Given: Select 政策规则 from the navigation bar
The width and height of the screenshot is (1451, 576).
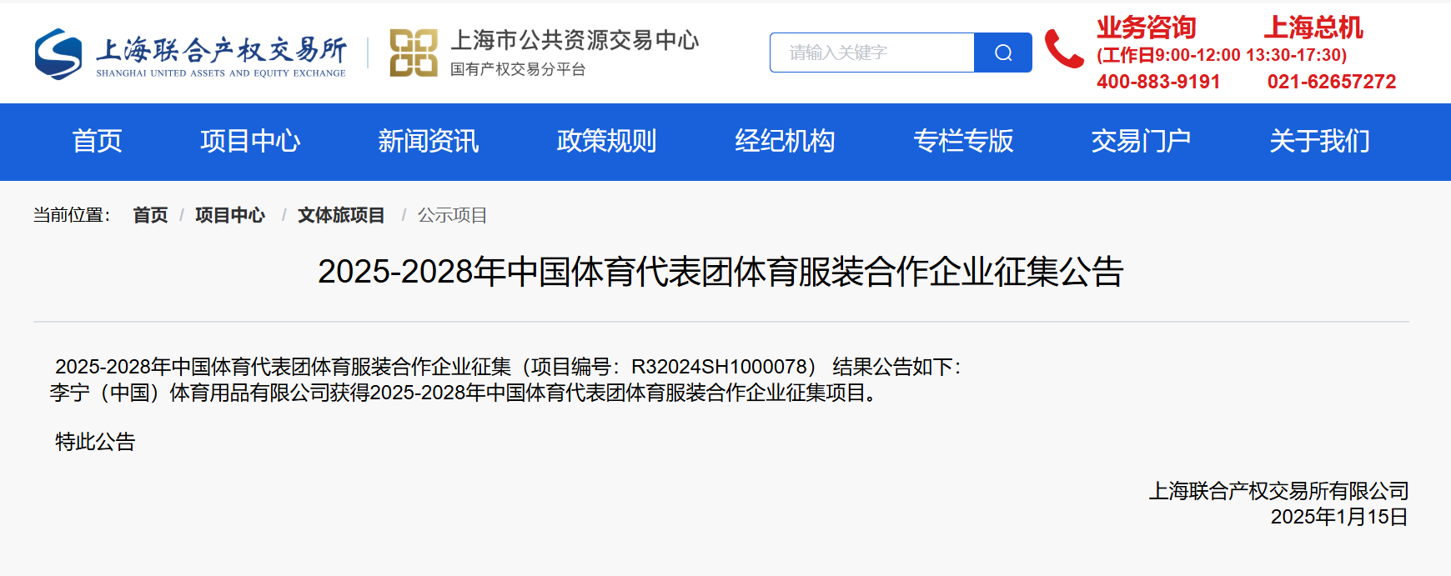Looking at the screenshot, I should [x=606, y=142].
